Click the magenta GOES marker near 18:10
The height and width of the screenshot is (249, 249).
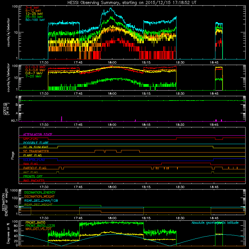coord(135,120)
